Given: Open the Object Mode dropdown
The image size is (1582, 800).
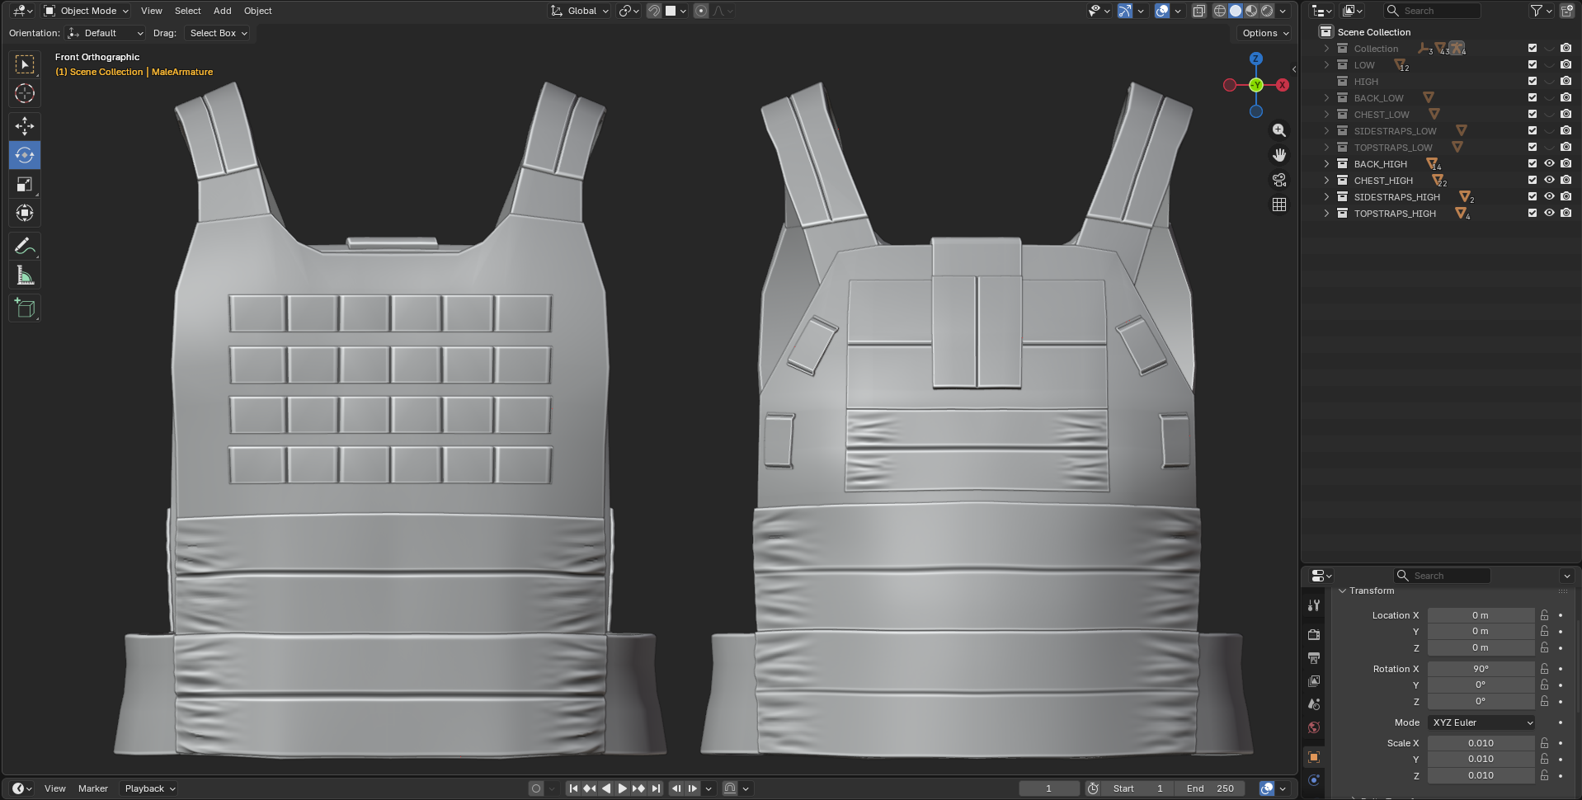Looking at the screenshot, I should [x=87, y=11].
